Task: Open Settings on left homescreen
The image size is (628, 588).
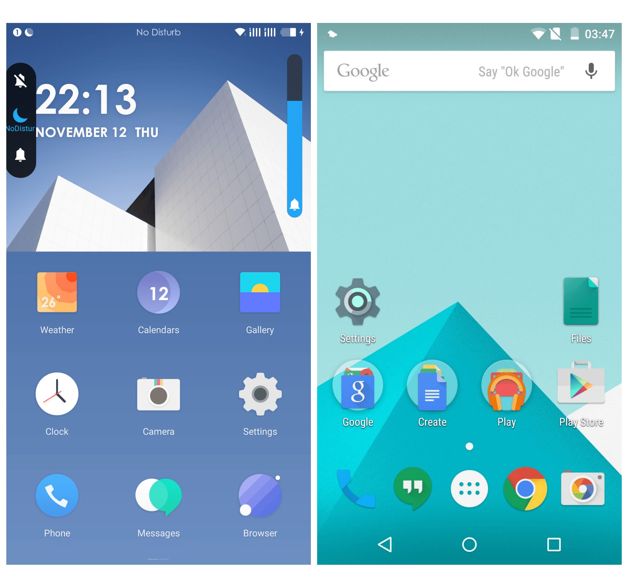Action: point(260,398)
